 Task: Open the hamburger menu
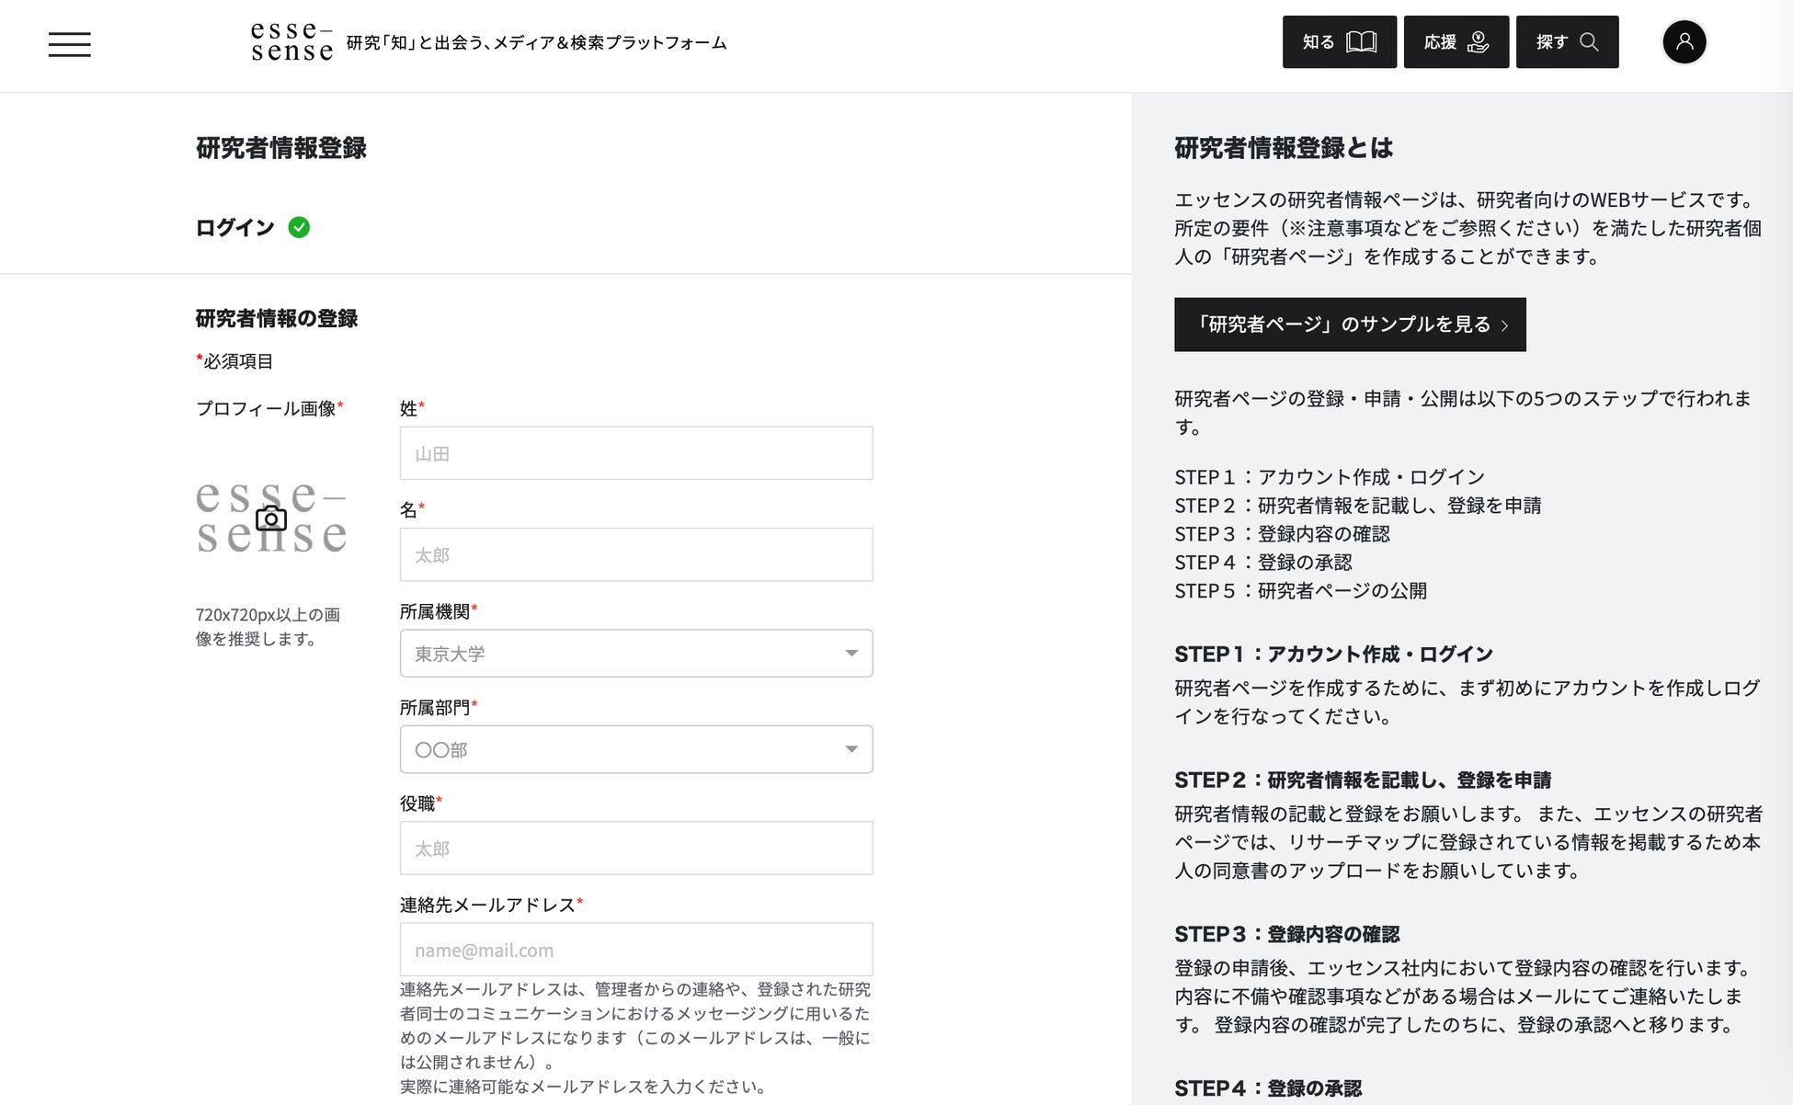pos(70,44)
